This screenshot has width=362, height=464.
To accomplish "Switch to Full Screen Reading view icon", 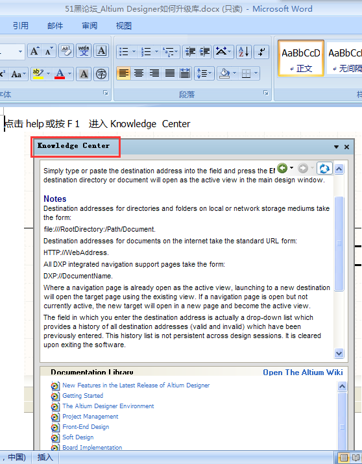I will point(356,458).
